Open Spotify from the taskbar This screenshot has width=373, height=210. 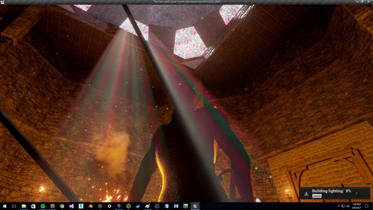pos(43,206)
